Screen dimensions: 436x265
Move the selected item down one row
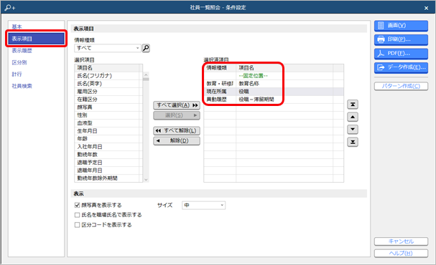pos(352,130)
